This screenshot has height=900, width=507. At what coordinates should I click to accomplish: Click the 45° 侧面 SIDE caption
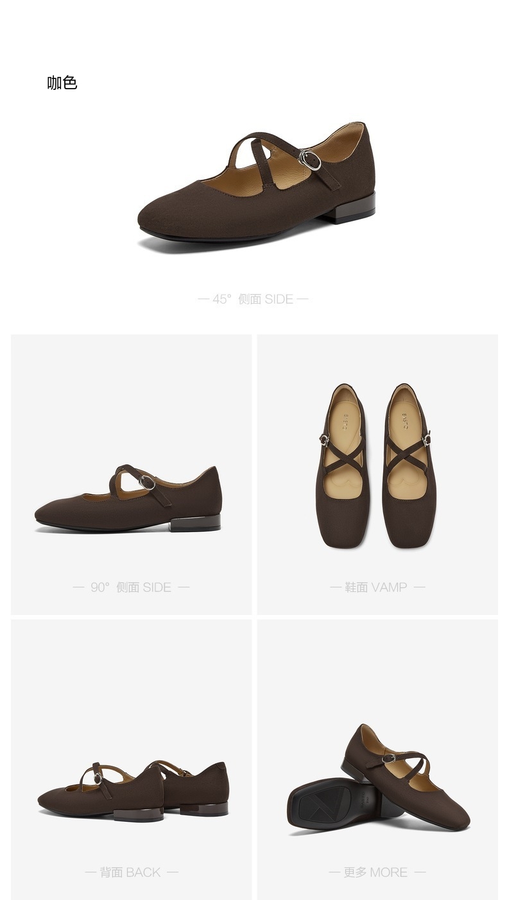(253, 299)
